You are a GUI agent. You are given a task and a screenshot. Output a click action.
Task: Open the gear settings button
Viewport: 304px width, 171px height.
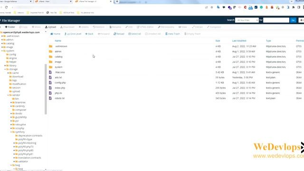pyautogui.click(x=302, y=20)
